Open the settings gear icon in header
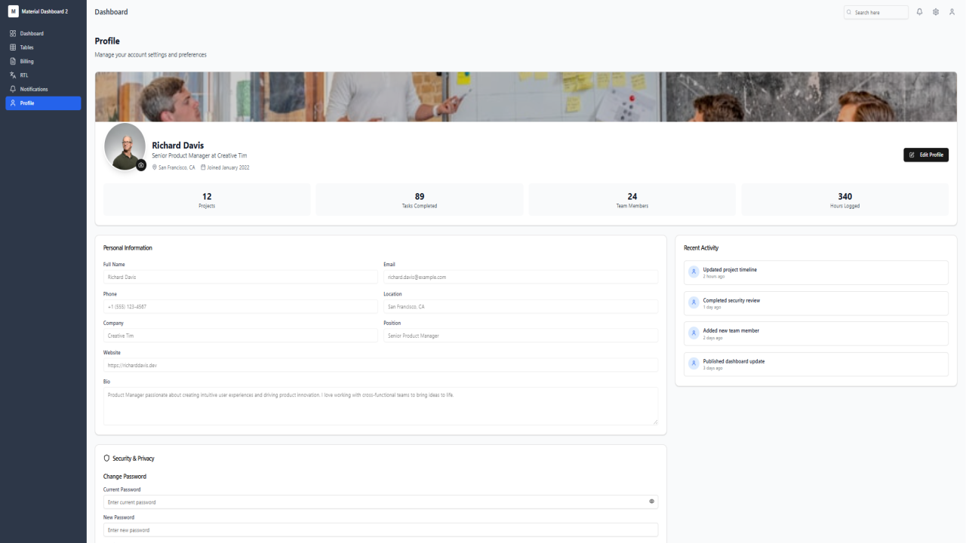 click(936, 12)
